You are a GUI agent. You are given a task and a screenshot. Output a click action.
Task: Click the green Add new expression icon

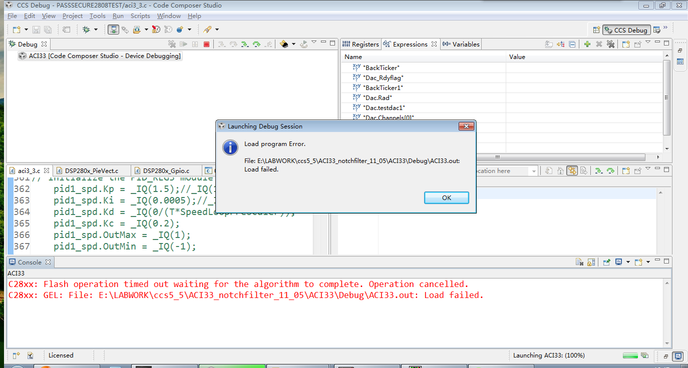(587, 44)
